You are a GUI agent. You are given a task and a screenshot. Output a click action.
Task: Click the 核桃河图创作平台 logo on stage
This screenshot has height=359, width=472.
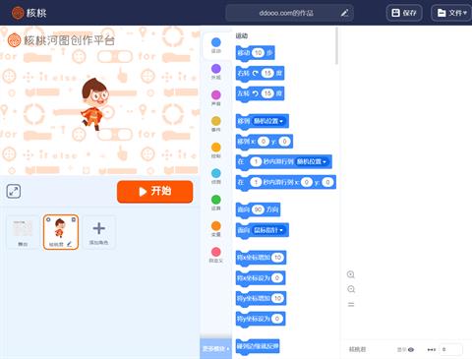(61, 40)
